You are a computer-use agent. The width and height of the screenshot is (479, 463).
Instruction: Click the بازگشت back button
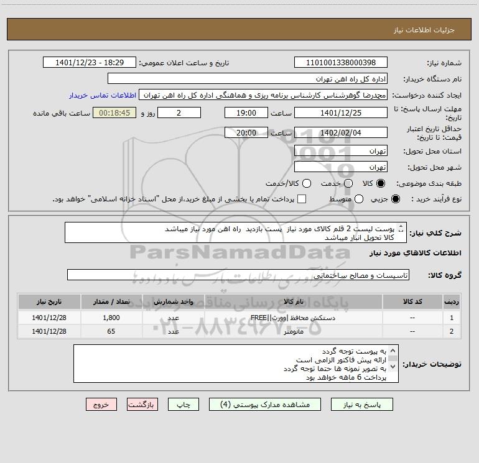pyautogui.click(x=142, y=405)
